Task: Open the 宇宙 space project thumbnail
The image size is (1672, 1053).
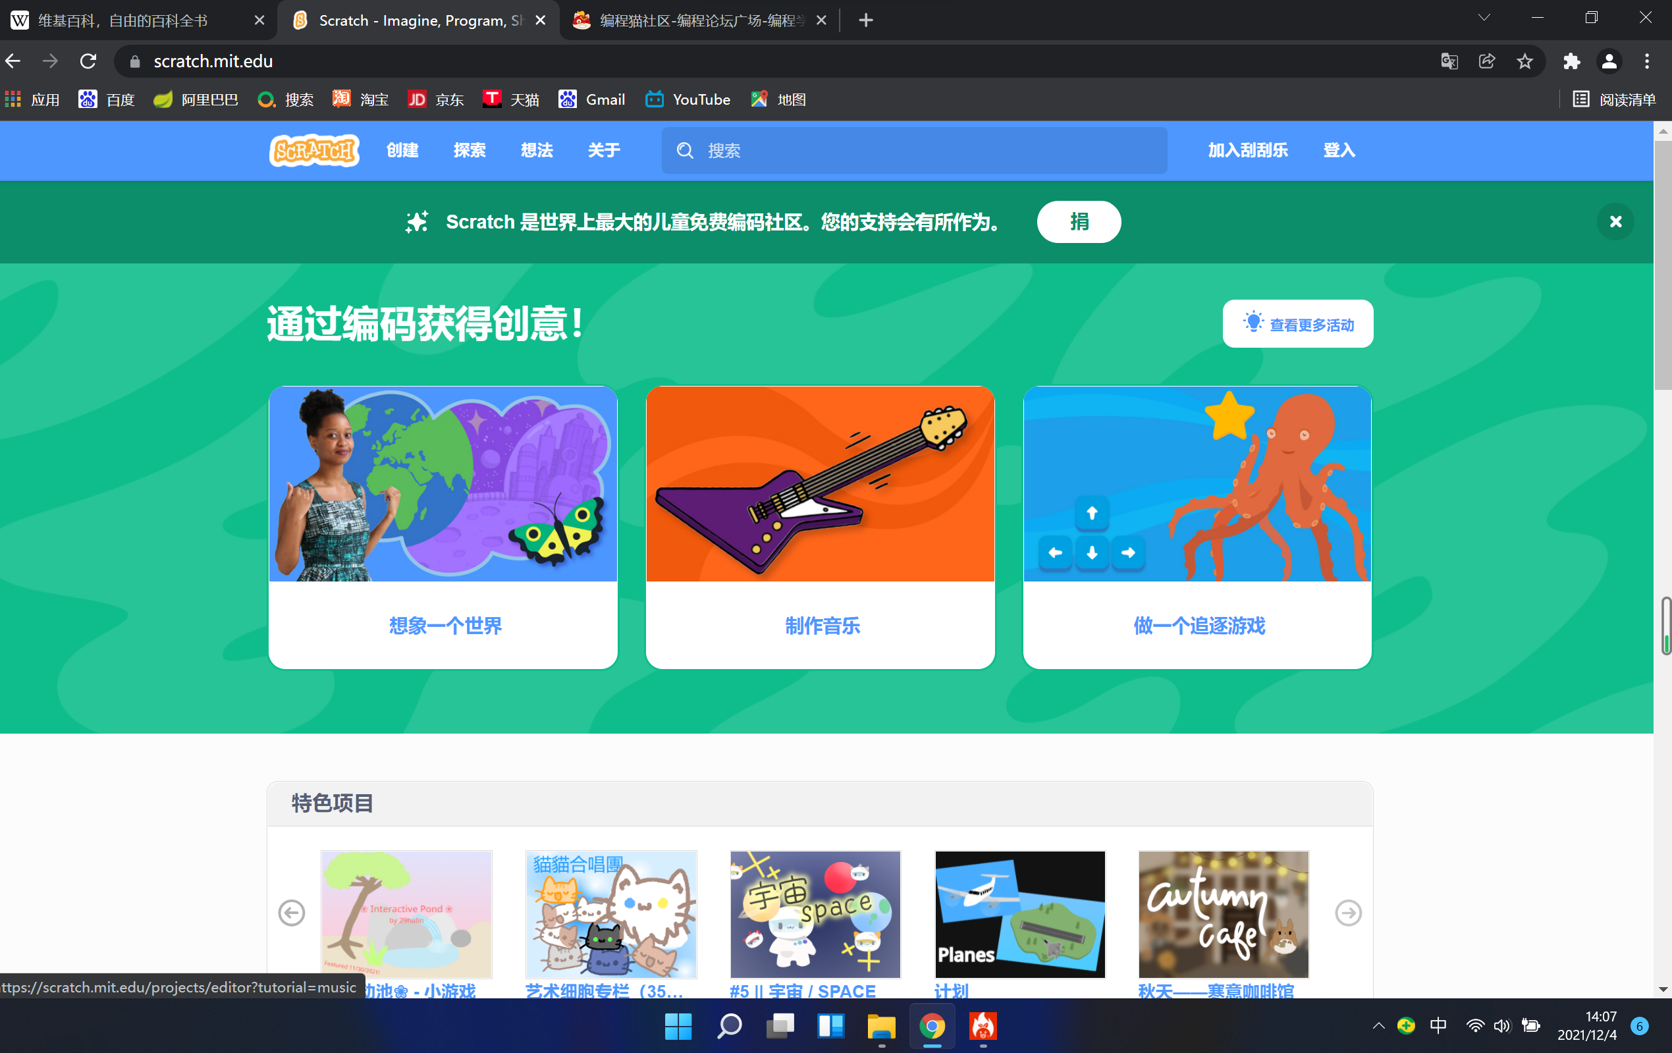Action: [815, 914]
